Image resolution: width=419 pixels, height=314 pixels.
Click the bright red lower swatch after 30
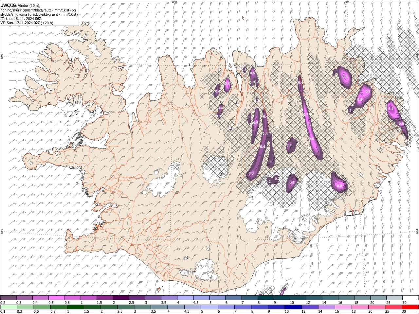[x=411, y=307]
